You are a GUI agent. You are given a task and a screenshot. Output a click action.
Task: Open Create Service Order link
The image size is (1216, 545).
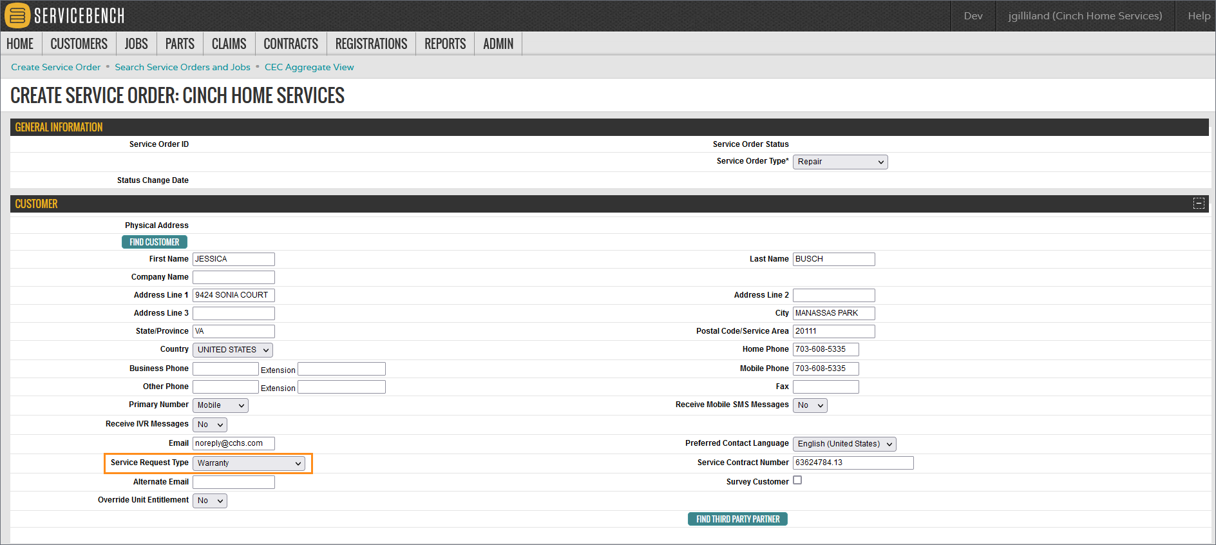tap(56, 67)
